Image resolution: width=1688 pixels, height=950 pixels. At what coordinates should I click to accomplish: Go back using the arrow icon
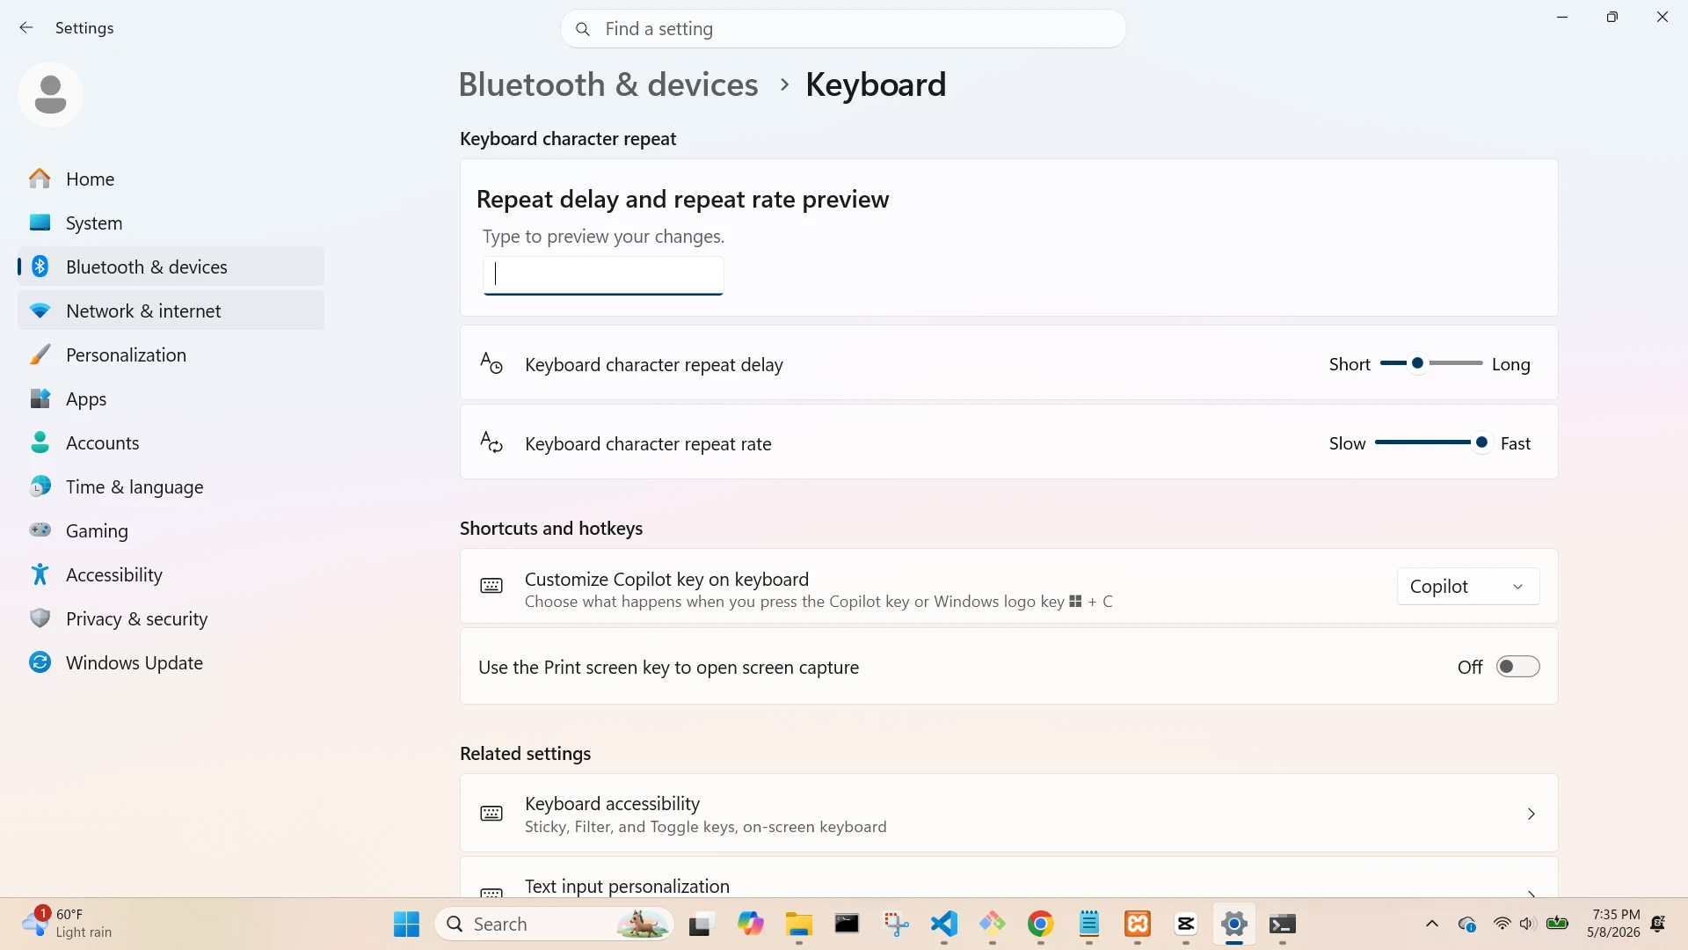pos(26,28)
